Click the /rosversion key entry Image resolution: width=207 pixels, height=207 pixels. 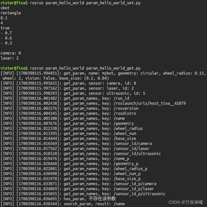(126, 109)
